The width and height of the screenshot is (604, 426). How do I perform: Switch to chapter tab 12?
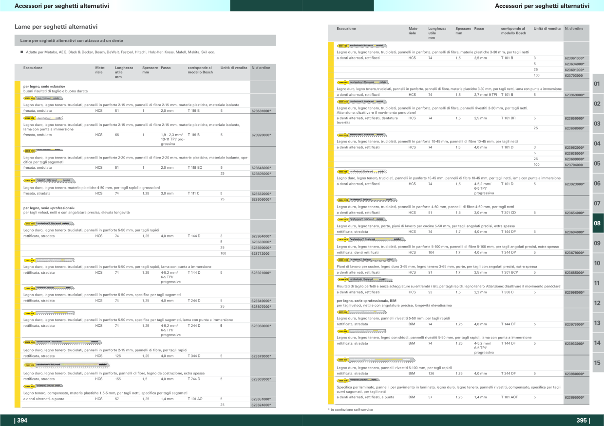(x=597, y=303)
